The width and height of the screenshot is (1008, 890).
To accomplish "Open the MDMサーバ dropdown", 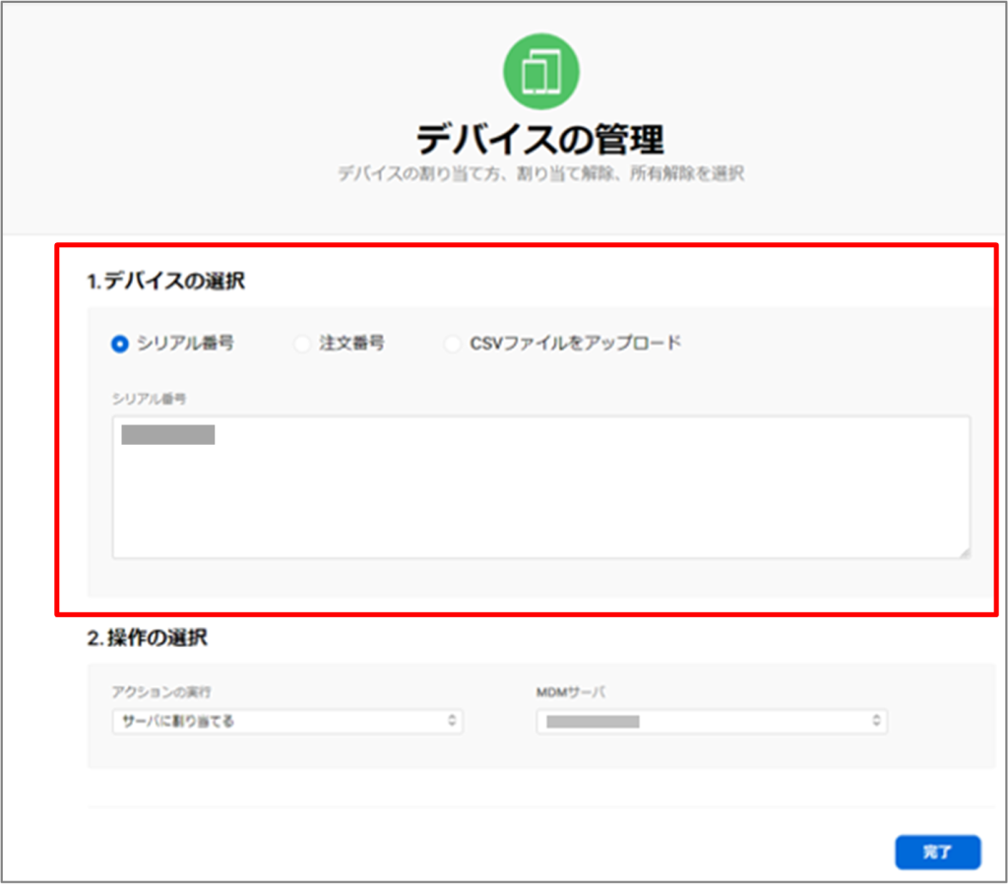I will pyautogui.click(x=711, y=722).
